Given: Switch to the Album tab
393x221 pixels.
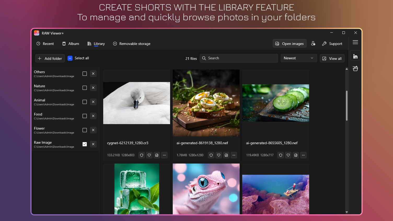Looking at the screenshot, I should [x=71, y=44].
